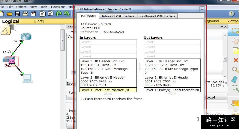Select In Layers Layer 3 IP header box
The image size is (239, 129).
[x=108, y=67]
